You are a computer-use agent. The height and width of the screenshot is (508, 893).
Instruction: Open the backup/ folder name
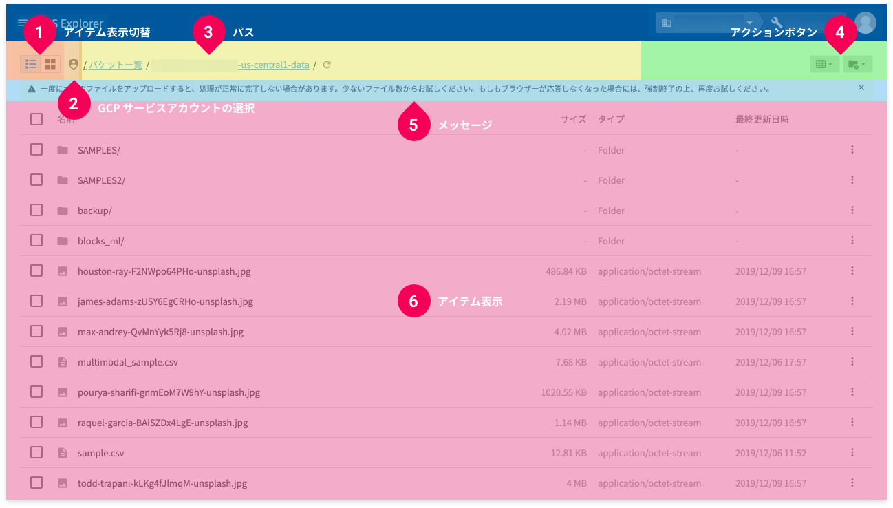95,211
